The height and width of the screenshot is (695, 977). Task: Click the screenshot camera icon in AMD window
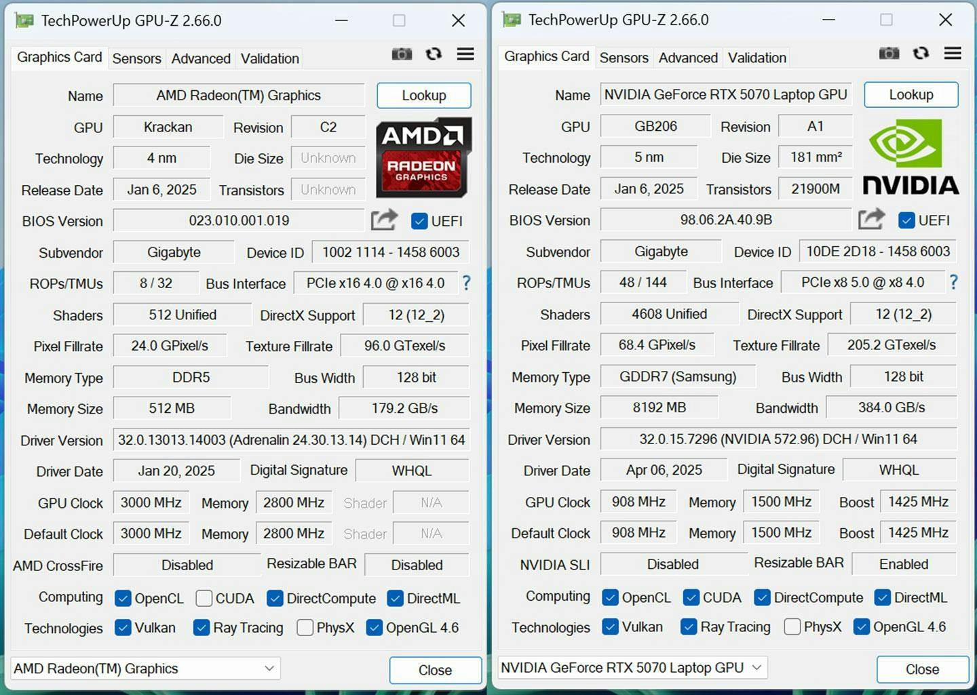tap(402, 54)
